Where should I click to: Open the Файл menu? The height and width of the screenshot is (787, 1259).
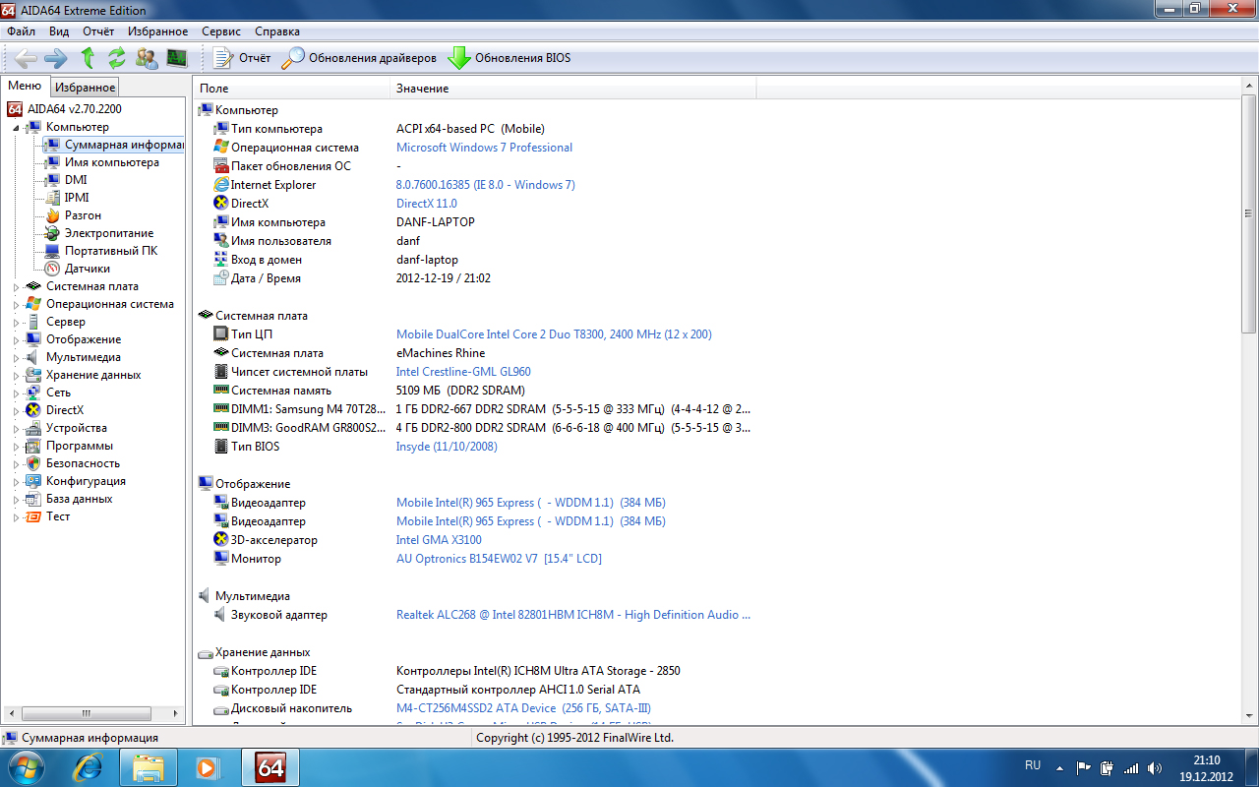pyautogui.click(x=21, y=31)
